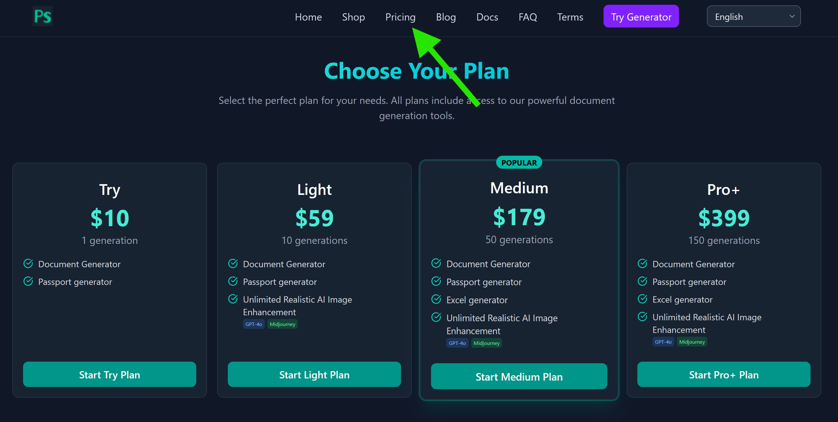Image resolution: width=838 pixels, height=422 pixels.
Task: Open the FAQ page
Action: pyautogui.click(x=527, y=17)
